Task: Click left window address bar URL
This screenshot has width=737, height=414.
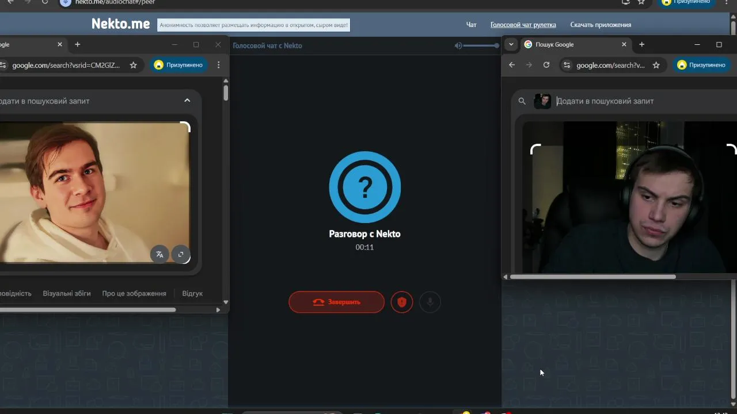Action: pyautogui.click(x=66, y=65)
